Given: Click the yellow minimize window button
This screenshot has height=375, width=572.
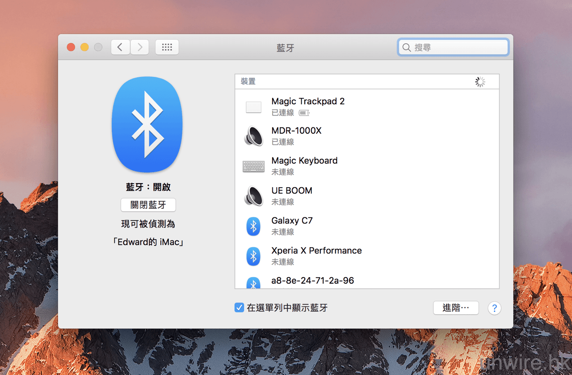Looking at the screenshot, I should (84, 47).
